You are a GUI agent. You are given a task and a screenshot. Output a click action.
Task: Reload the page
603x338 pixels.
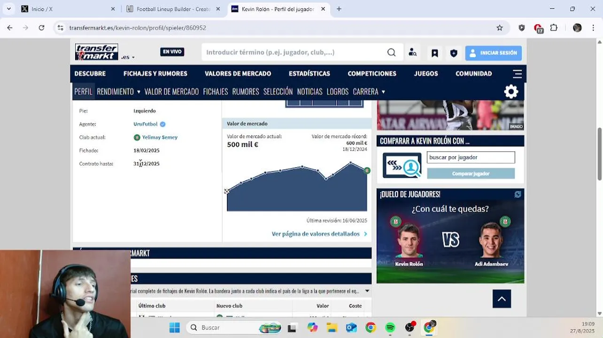41,28
